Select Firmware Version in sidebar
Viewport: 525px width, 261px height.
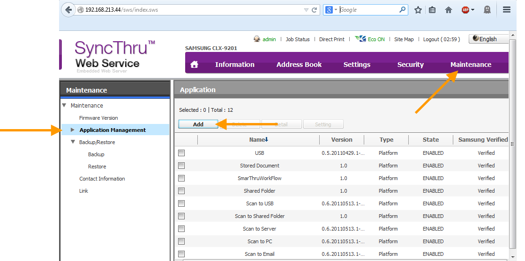(x=98, y=117)
